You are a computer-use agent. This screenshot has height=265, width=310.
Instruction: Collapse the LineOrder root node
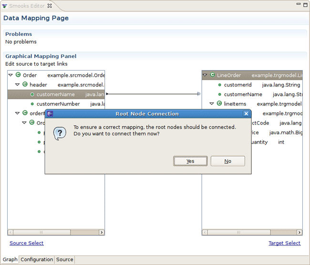205,75
